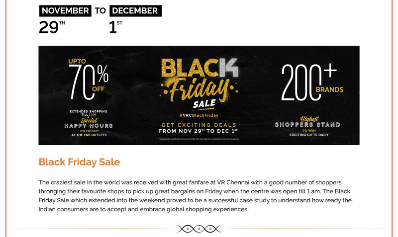Click the TO text between month labels
398x237 pixels.
point(100,10)
